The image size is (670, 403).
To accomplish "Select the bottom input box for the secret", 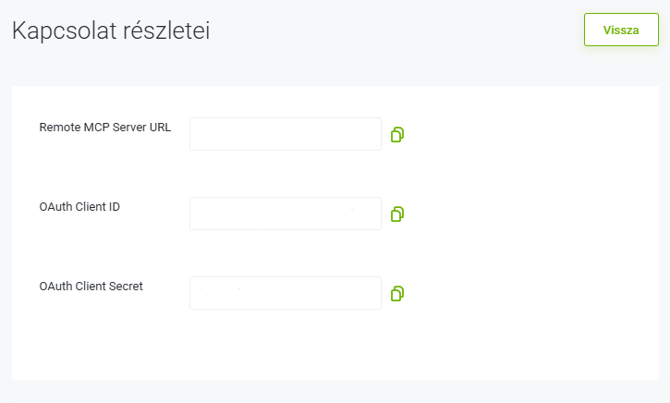I will (286, 293).
